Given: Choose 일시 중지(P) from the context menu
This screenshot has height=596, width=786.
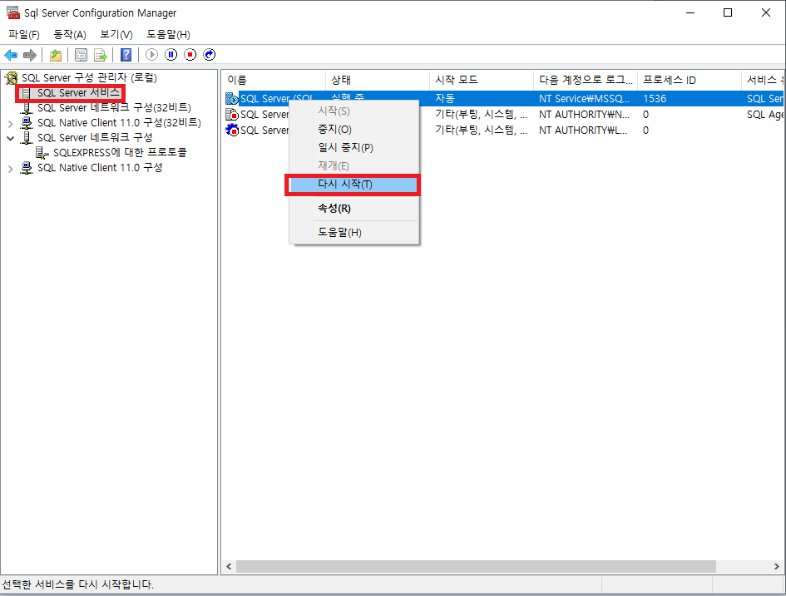Looking at the screenshot, I should [353, 148].
